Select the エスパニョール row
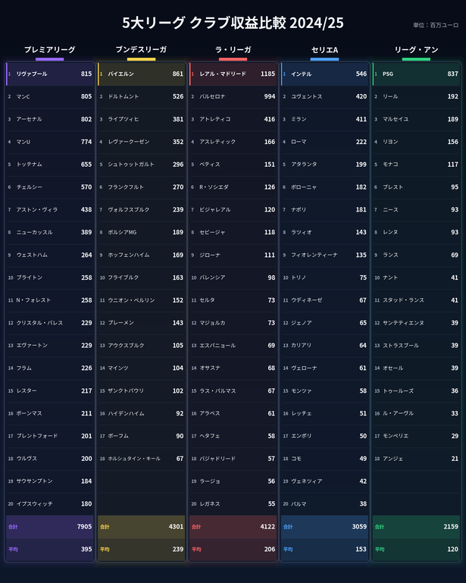 click(x=233, y=346)
